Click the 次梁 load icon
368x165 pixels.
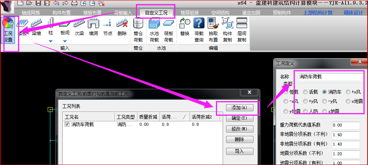tap(79, 29)
